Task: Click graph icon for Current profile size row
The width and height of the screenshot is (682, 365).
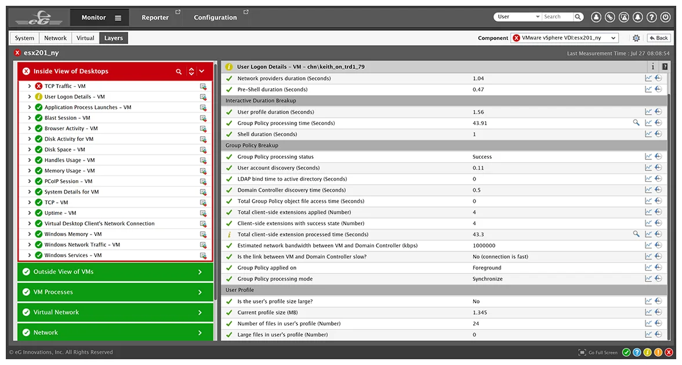Action: 648,312
